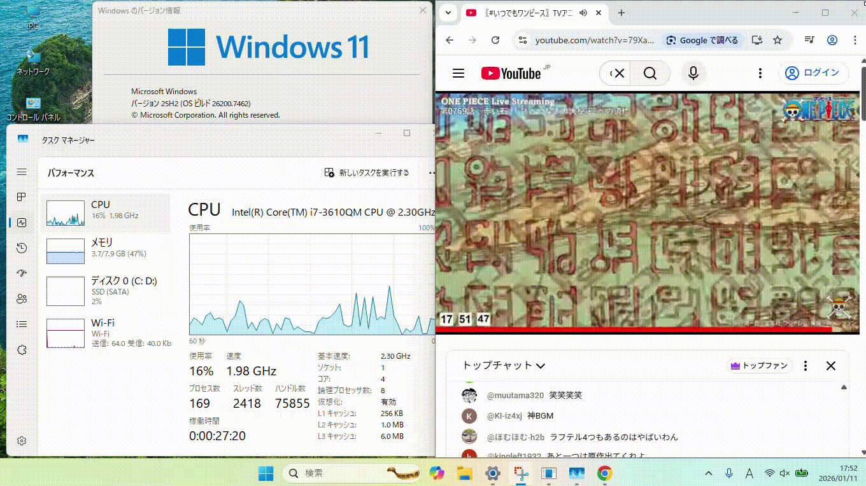Open Chrome's three-dot browser menu

(x=855, y=39)
